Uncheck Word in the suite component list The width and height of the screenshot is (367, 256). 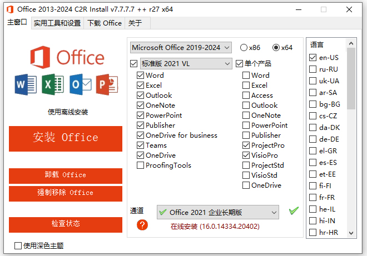pos(141,76)
